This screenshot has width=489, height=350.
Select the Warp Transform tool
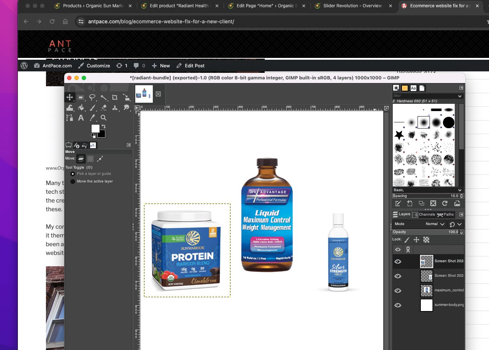(x=70, y=107)
